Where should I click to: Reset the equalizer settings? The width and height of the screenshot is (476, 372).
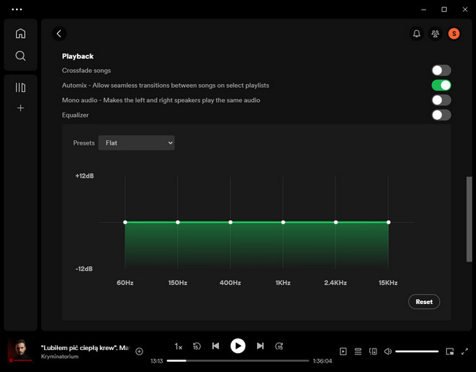pyautogui.click(x=424, y=302)
